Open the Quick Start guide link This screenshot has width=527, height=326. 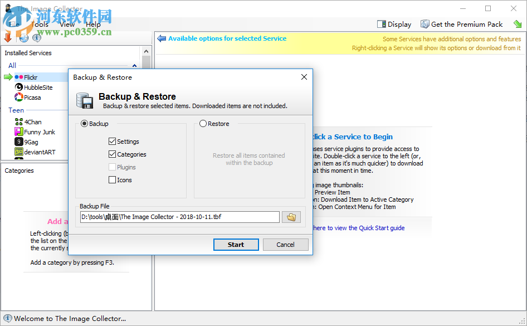(359, 228)
